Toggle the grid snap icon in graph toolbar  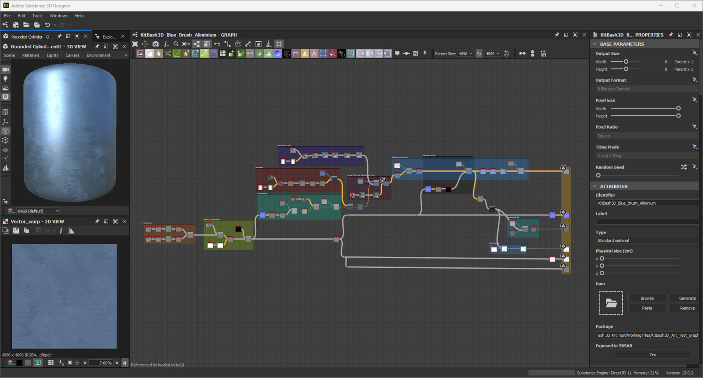pyautogui.click(x=279, y=44)
